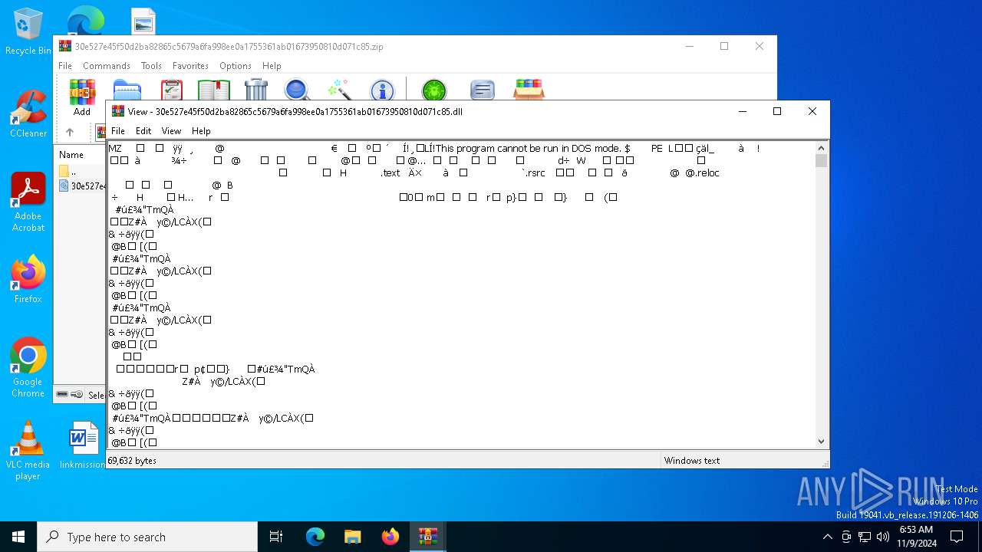Image resolution: width=982 pixels, height=552 pixels.
Task: Open the View menu in the viewer window
Action: click(171, 131)
